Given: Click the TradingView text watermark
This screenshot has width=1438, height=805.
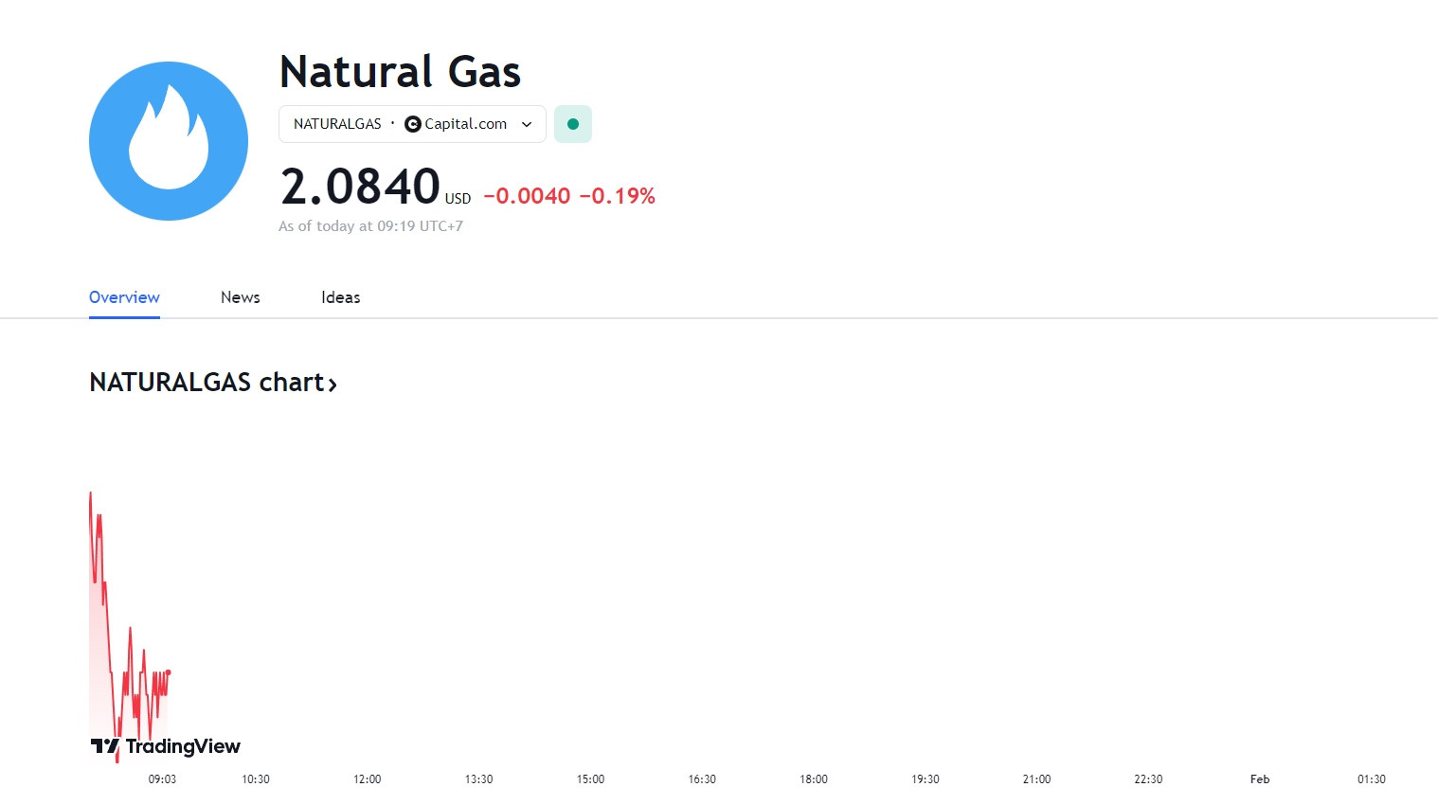Looking at the screenshot, I should [183, 746].
